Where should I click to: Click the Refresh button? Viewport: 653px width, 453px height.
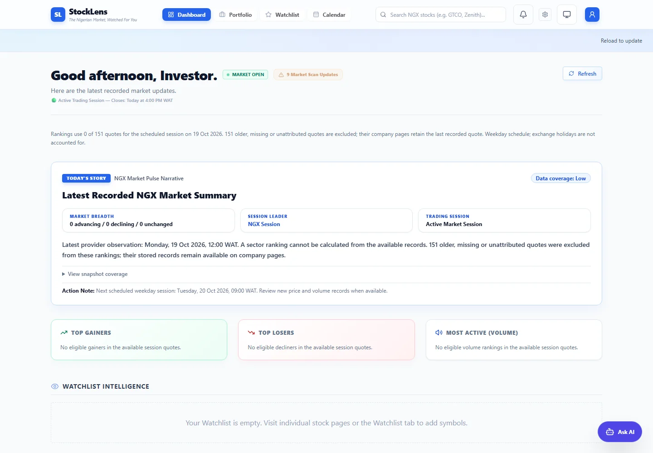point(582,73)
